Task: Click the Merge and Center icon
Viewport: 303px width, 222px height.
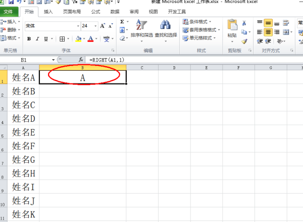Action: tap(286, 32)
